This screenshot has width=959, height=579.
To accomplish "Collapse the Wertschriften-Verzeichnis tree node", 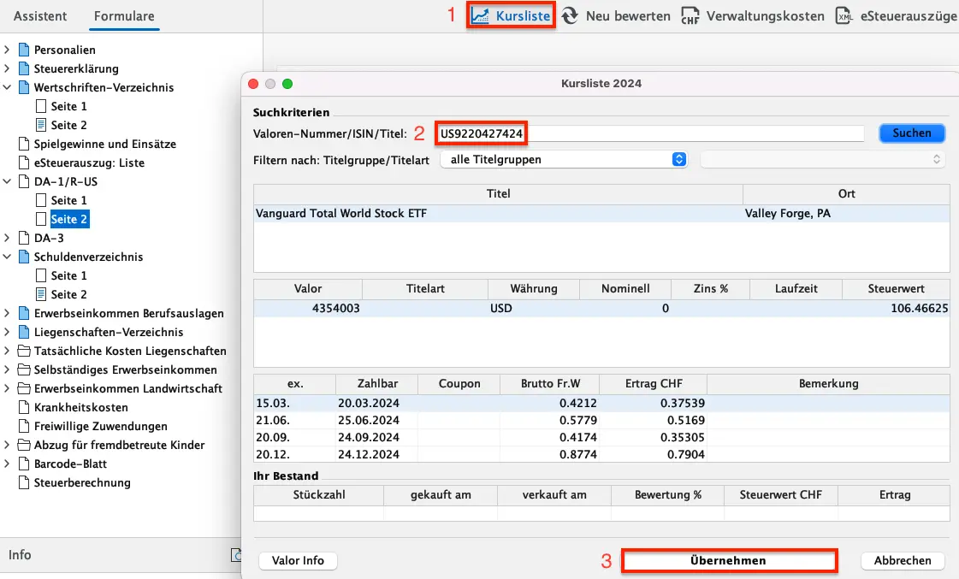I will pyautogui.click(x=8, y=87).
